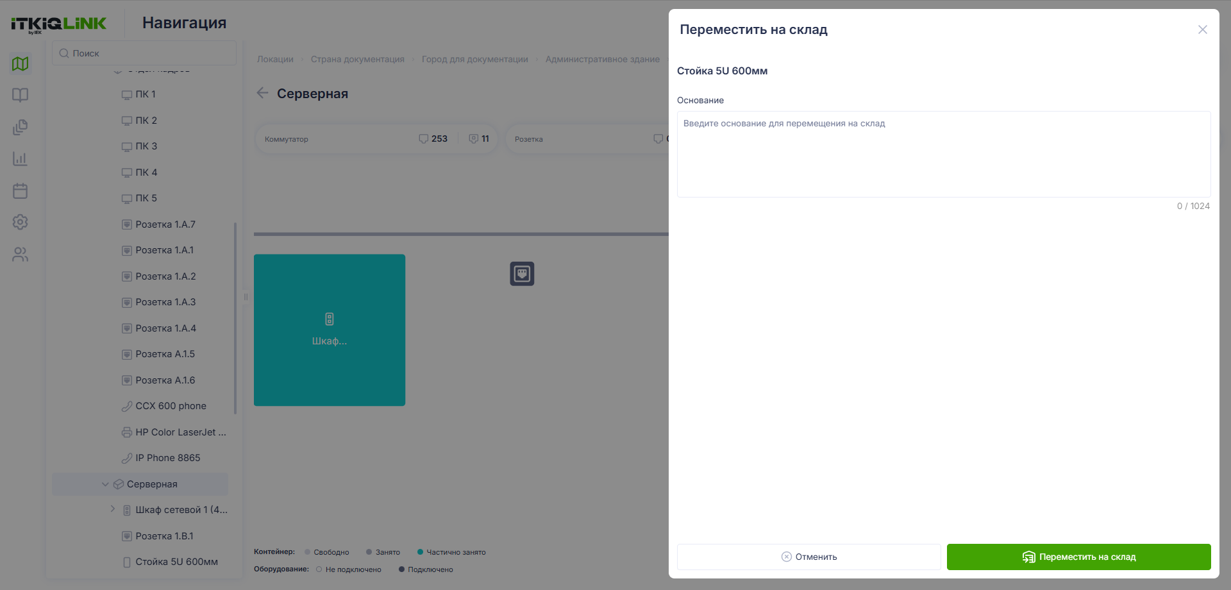Click the Стойка 5U 600мм rack icon
1231x590 pixels.
[127, 562]
